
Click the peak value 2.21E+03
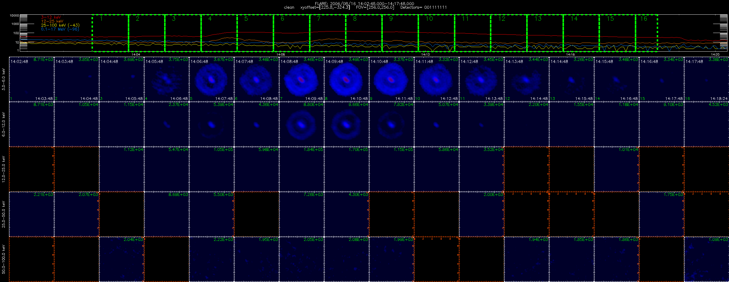[x=43, y=195]
